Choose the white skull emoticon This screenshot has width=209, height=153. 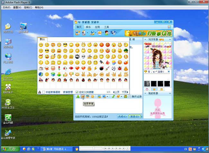pos(83,57)
